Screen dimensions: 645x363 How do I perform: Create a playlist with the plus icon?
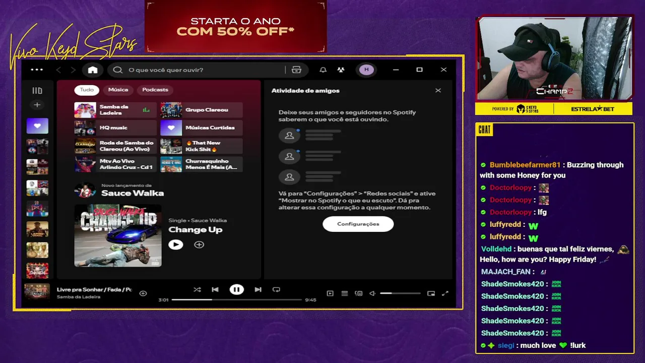37,105
